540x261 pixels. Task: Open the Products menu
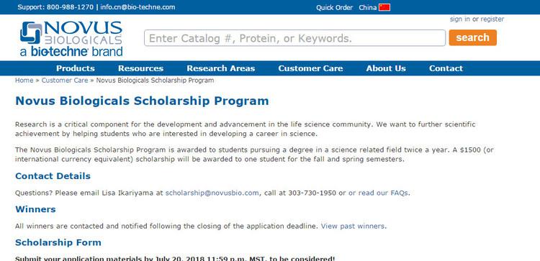(76, 68)
